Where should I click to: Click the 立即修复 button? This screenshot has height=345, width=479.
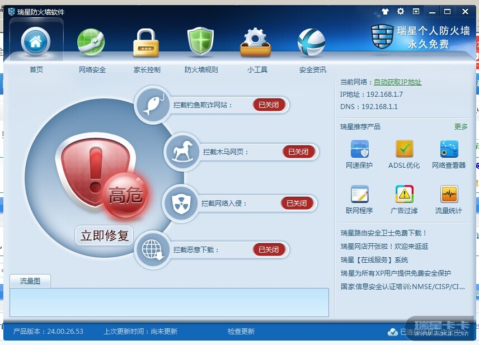[104, 235]
